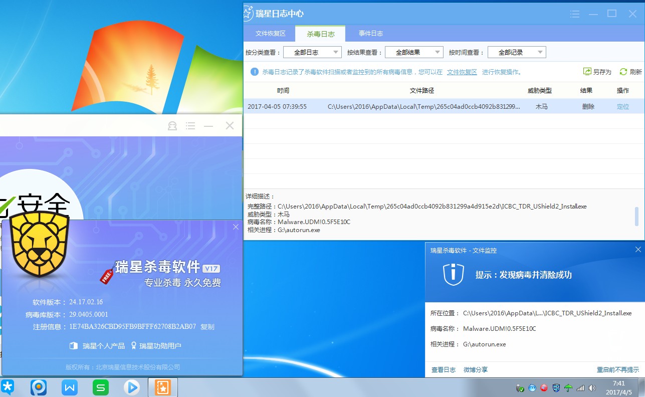Screen dimensions: 645x397
Task: Click the blue round tray icon
Action: [x=532, y=388]
